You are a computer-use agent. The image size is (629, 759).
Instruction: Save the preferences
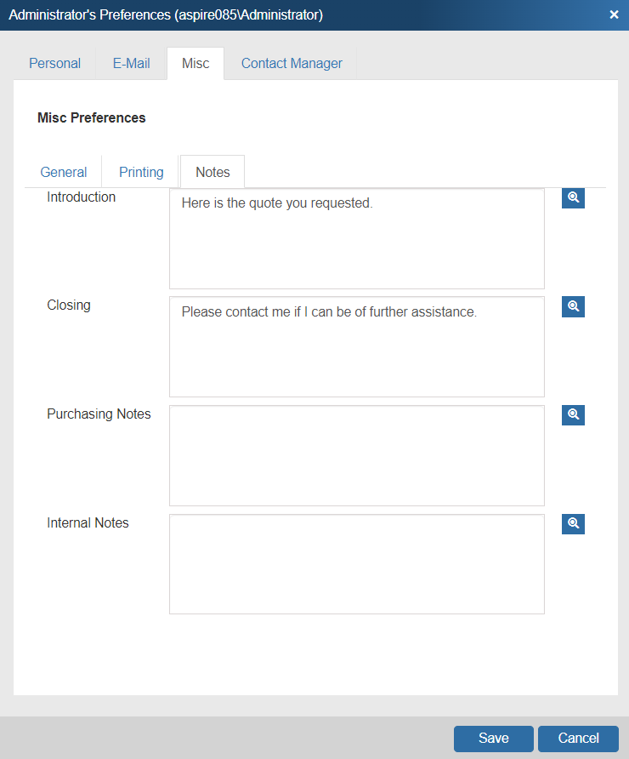493,739
